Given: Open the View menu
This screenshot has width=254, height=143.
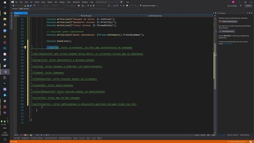Looking at the screenshot, I should click(27, 2).
